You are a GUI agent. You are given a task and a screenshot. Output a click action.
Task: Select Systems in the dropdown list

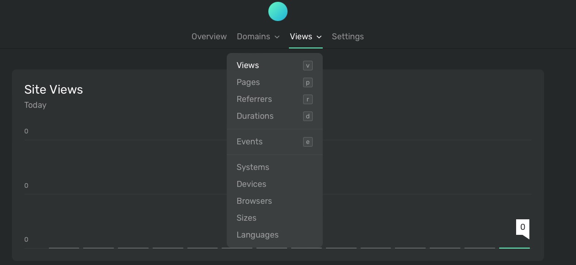[253, 167]
